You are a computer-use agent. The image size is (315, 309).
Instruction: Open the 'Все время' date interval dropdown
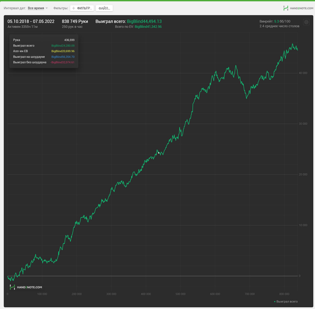click(37, 8)
